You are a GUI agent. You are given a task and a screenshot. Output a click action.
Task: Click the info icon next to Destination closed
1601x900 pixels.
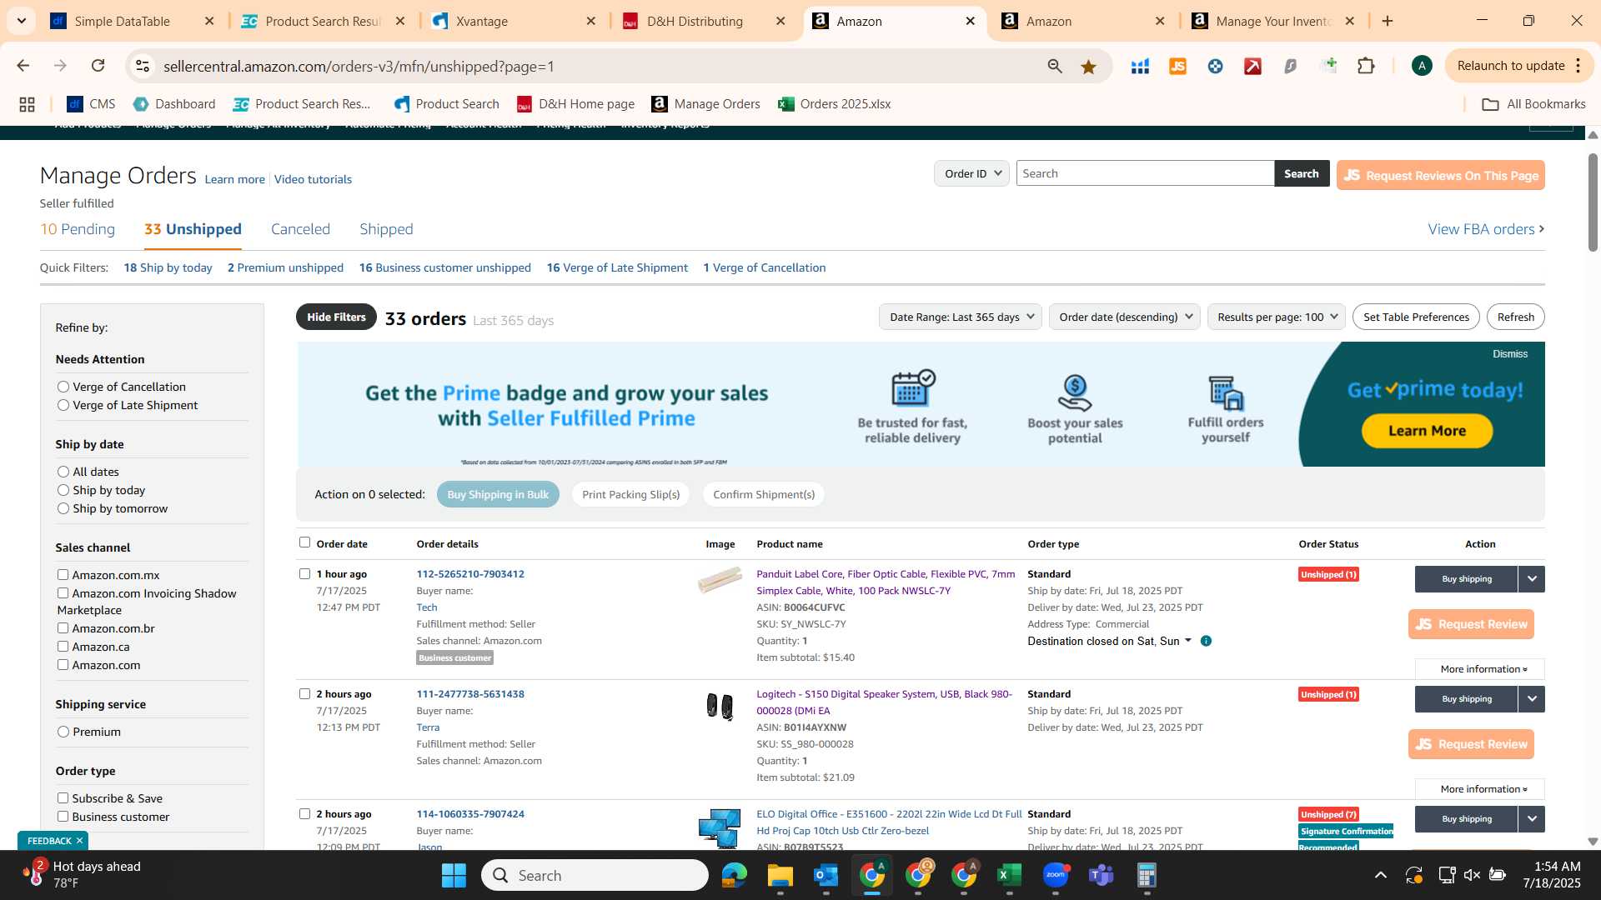click(x=1206, y=641)
